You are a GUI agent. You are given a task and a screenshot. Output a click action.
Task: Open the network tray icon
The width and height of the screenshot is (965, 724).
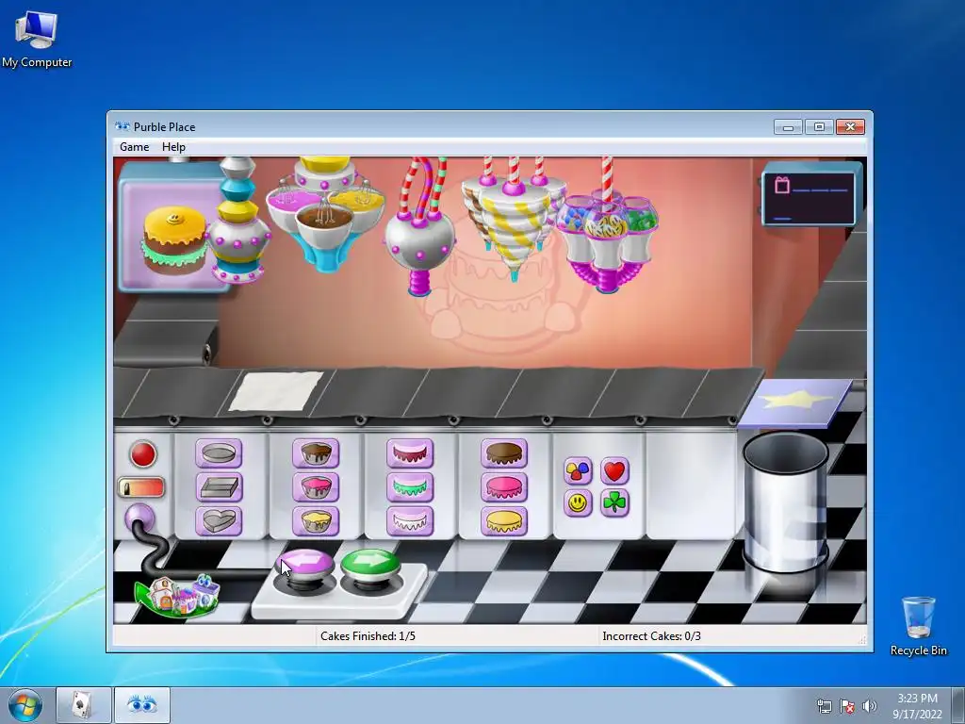point(825,706)
